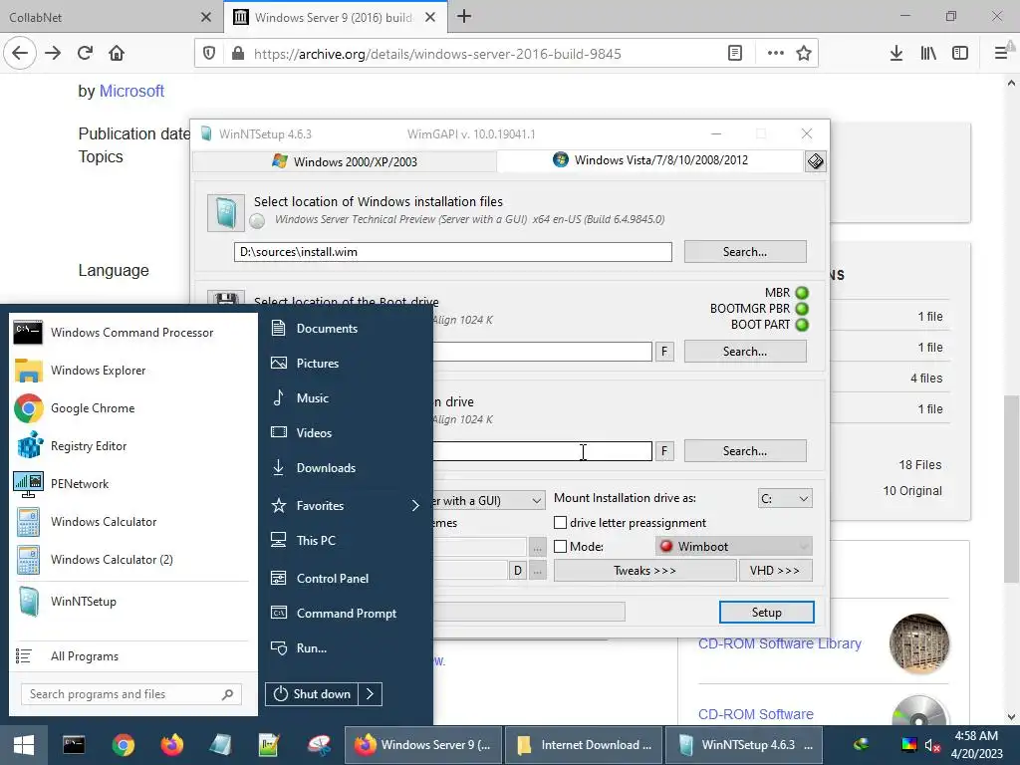Click F button next to installation drive field
1020x765 pixels.
coord(664,451)
